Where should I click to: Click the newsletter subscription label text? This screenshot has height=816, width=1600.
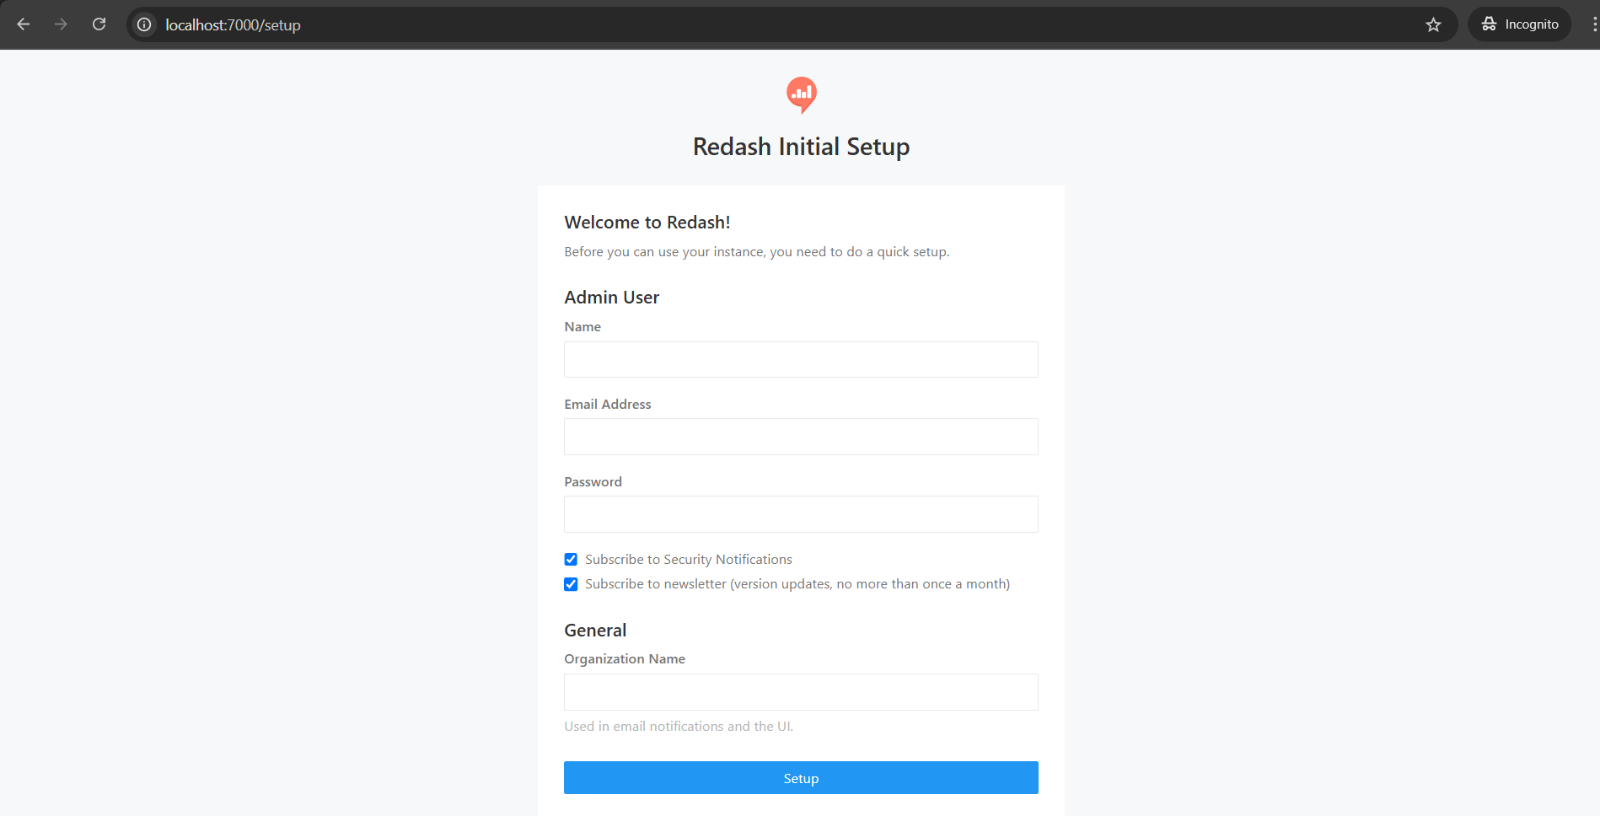(797, 584)
